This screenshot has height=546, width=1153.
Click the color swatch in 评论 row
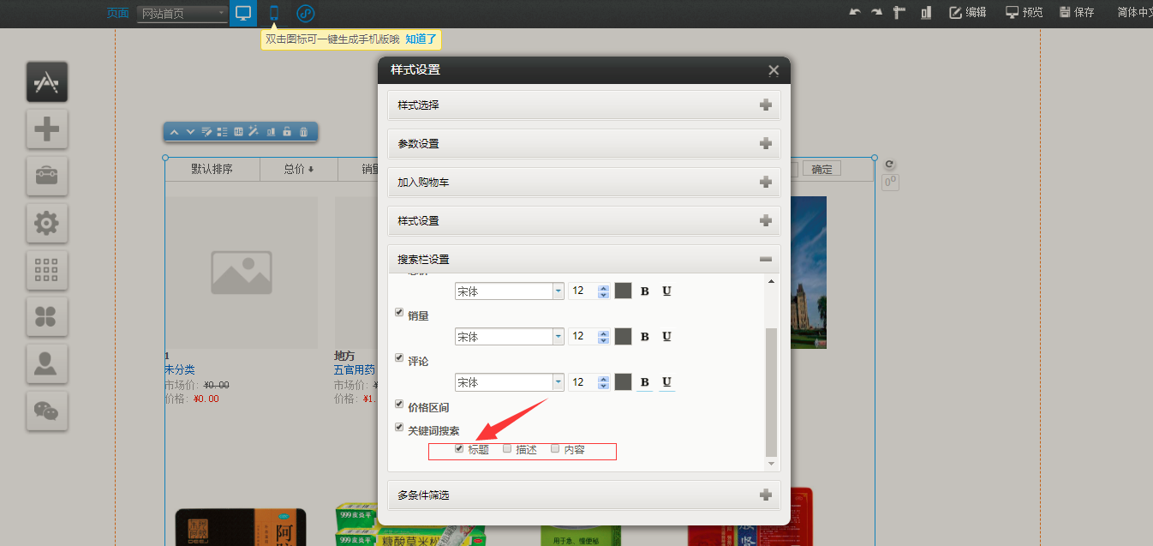point(623,382)
